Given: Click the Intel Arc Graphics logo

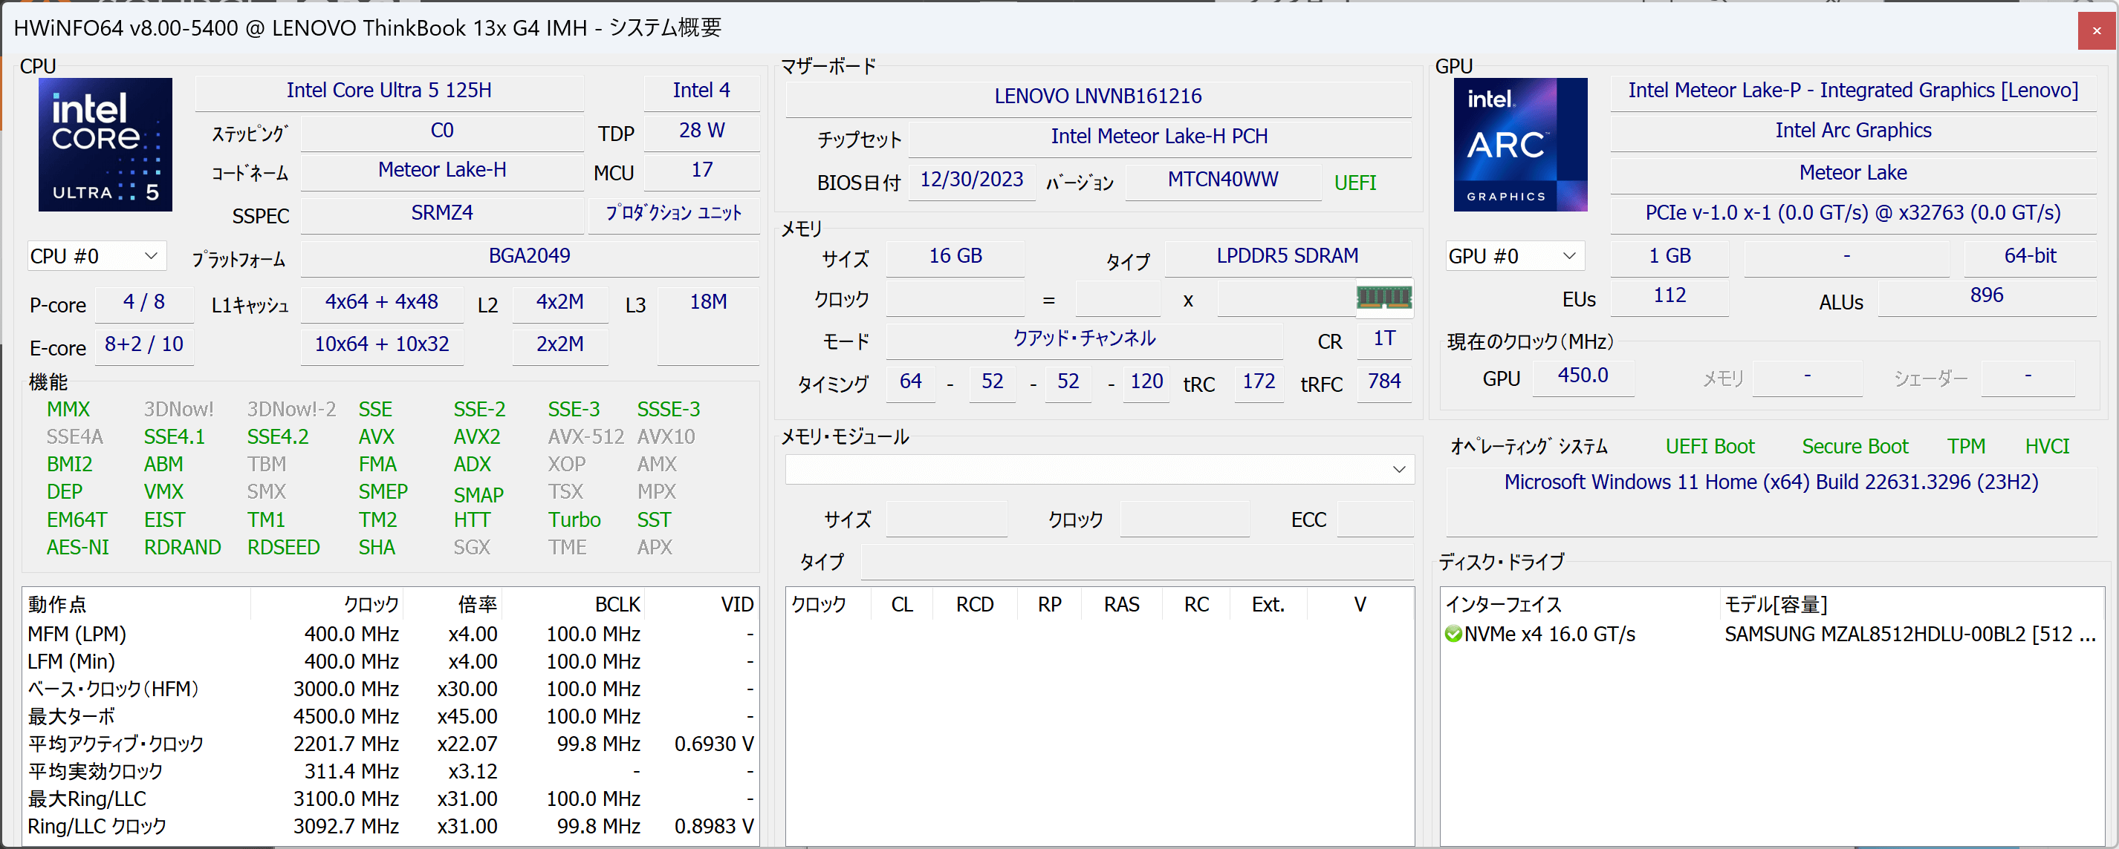Looking at the screenshot, I should tap(1520, 145).
